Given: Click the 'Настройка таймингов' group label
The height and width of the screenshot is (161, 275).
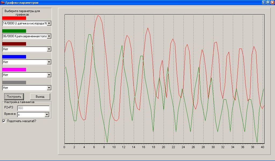Looking at the screenshot, I should 19,102.
